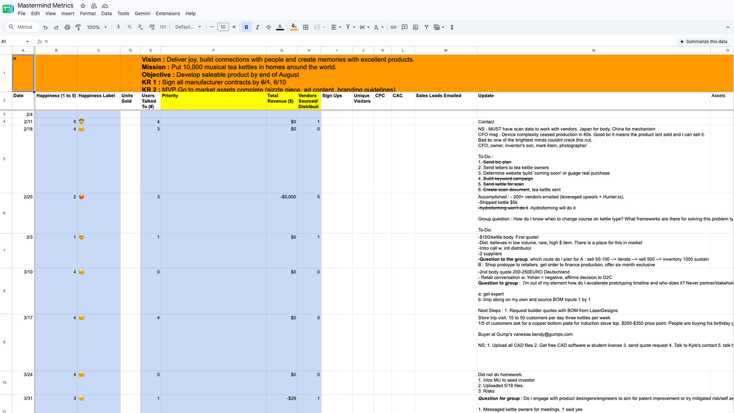
Task: Toggle Italic formatting
Action: pos(258,27)
